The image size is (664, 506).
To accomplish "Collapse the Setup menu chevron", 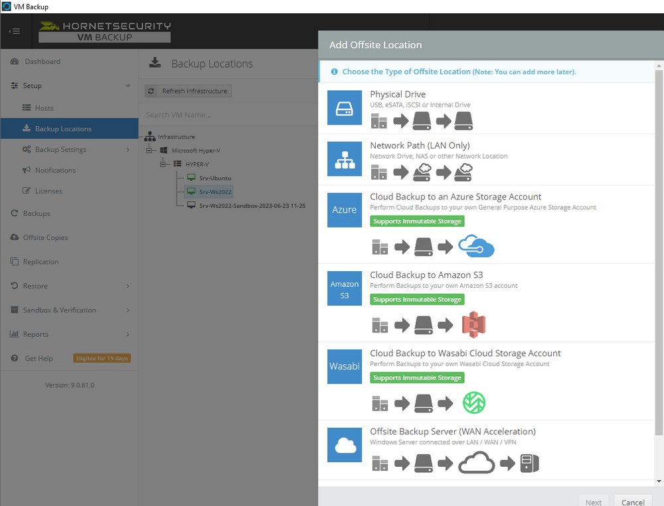I will 128,86.
